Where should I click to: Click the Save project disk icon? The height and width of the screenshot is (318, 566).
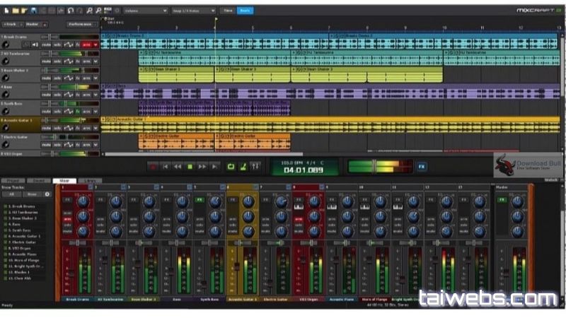[33, 11]
